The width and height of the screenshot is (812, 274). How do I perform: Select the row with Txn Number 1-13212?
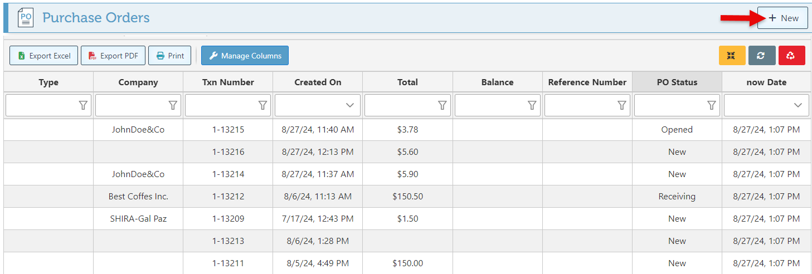(x=228, y=197)
